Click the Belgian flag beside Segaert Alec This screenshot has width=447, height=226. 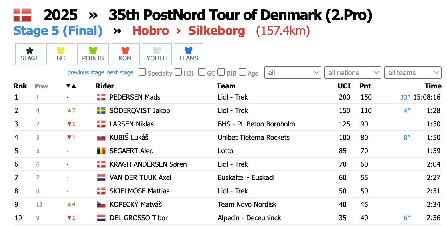pyautogui.click(x=101, y=151)
